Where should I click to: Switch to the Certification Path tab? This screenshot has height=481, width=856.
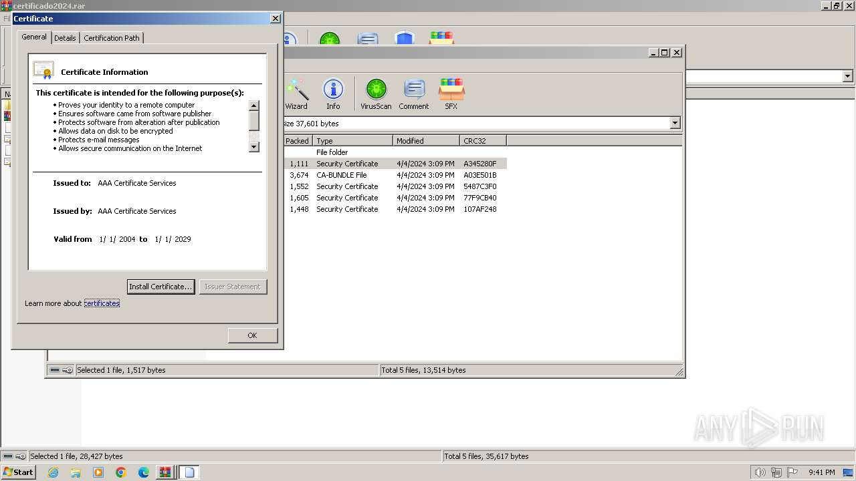[x=112, y=38]
